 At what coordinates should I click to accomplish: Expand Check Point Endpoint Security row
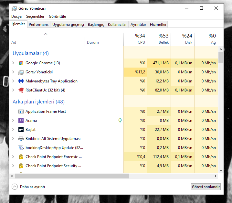(13, 166)
